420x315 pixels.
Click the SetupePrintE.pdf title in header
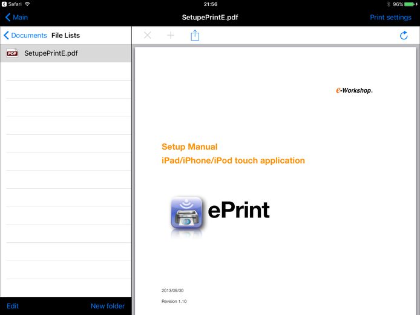210,18
